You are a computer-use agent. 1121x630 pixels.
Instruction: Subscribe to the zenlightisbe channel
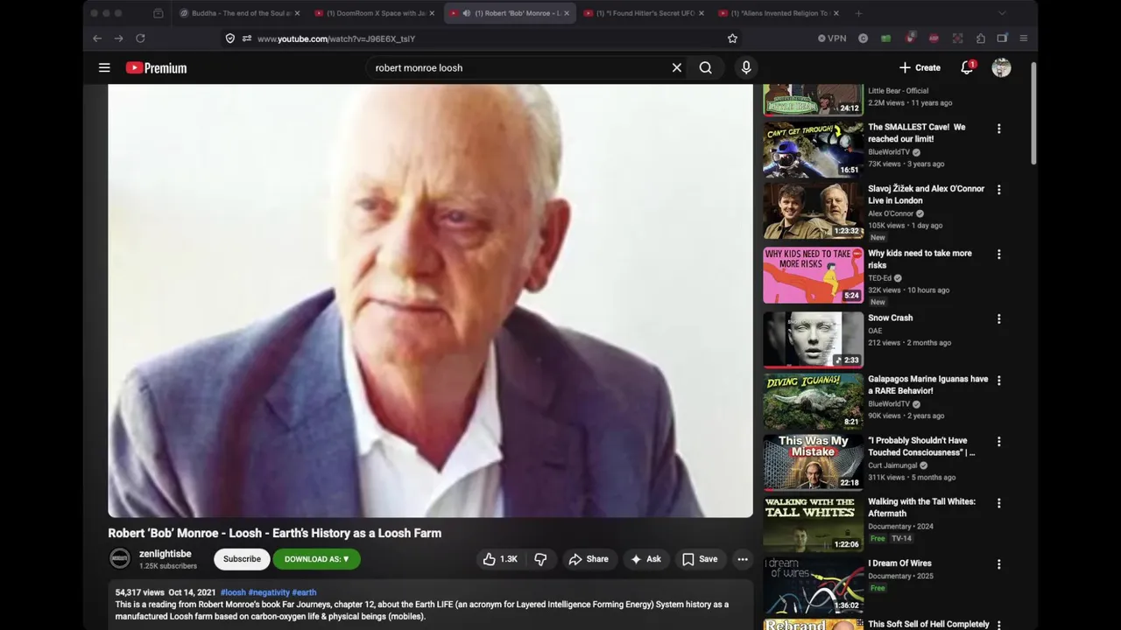click(242, 559)
